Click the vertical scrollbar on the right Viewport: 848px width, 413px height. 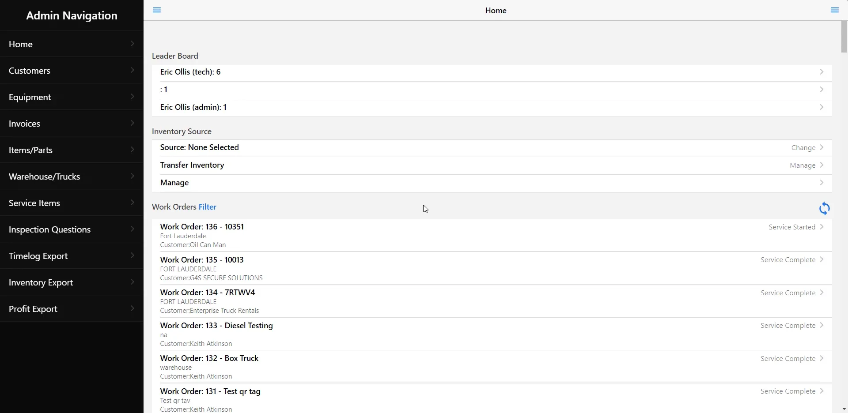pos(844,37)
